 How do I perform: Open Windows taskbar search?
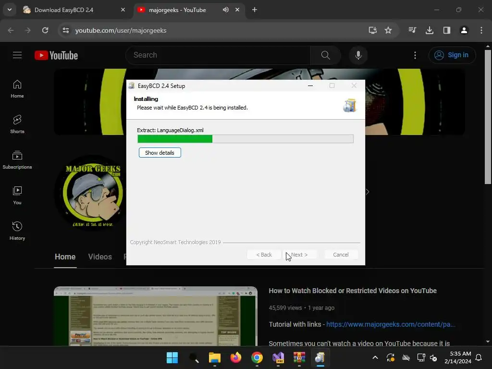click(x=194, y=357)
